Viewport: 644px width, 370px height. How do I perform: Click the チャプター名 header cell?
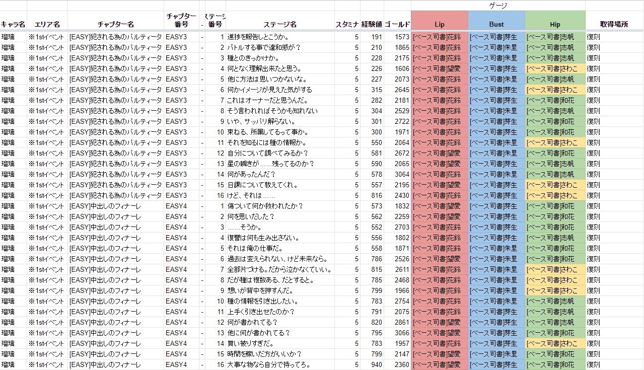pyautogui.click(x=115, y=24)
